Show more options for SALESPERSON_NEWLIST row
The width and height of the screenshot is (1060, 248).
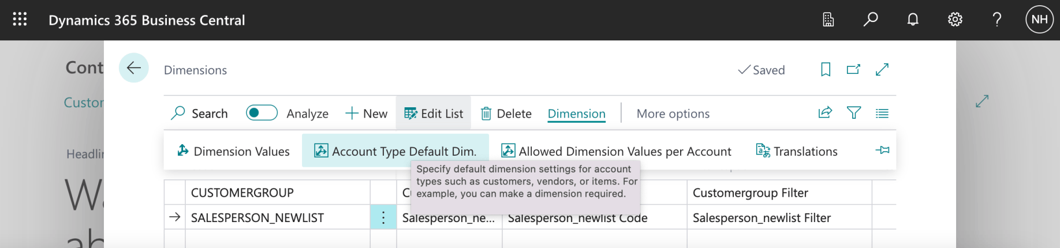point(383,217)
